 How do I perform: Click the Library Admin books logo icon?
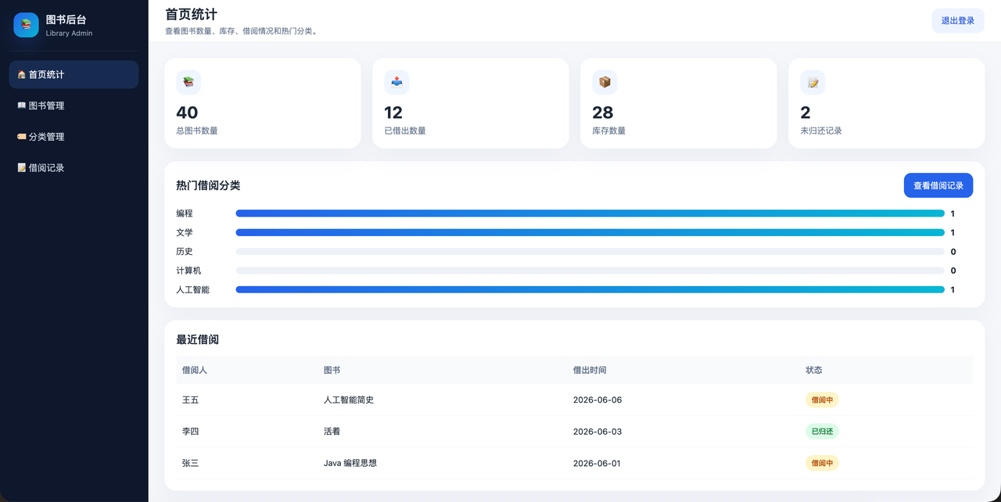(x=26, y=25)
